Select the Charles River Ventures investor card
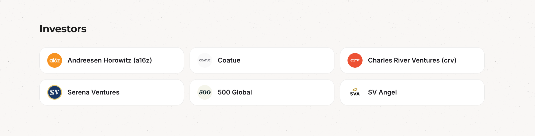 pos(470,61)
